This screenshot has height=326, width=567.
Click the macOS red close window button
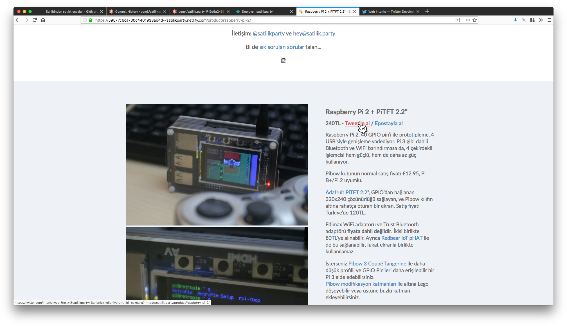click(x=19, y=12)
